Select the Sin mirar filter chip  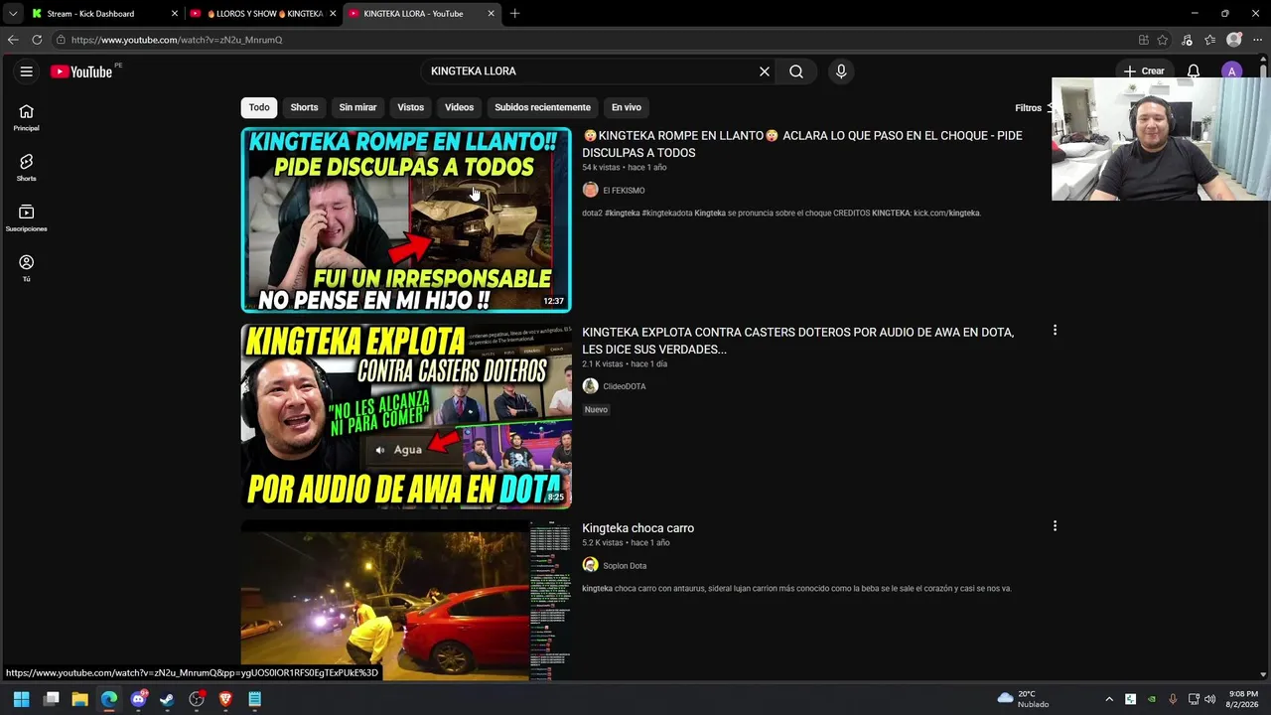tap(357, 107)
